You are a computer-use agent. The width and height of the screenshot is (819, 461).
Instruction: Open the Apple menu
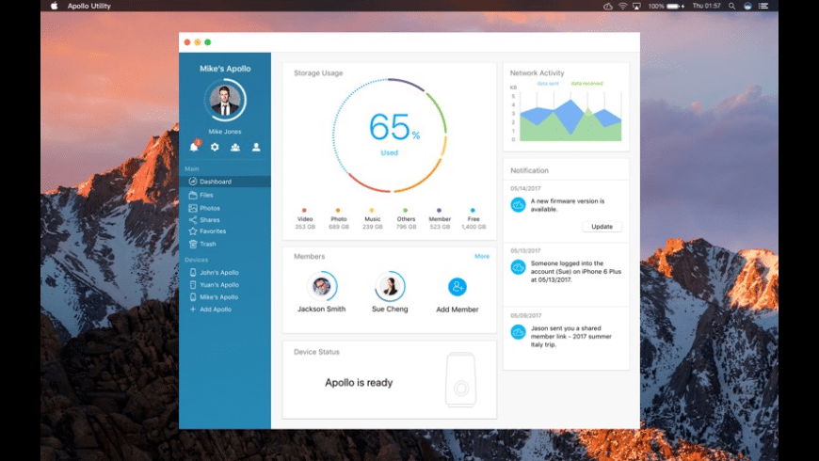[x=54, y=6]
